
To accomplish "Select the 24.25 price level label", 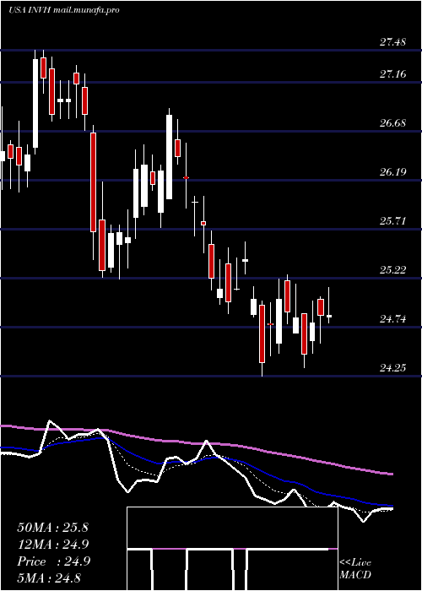I will pyautogui.click(x=392, y=368).
